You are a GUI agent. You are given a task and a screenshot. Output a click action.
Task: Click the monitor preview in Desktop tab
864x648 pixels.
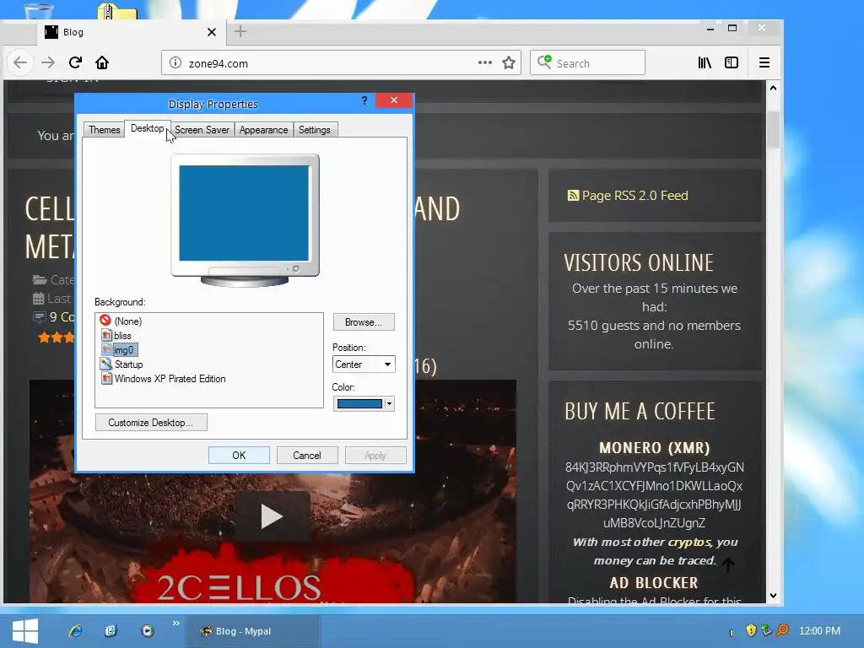[x=245, y=220]
